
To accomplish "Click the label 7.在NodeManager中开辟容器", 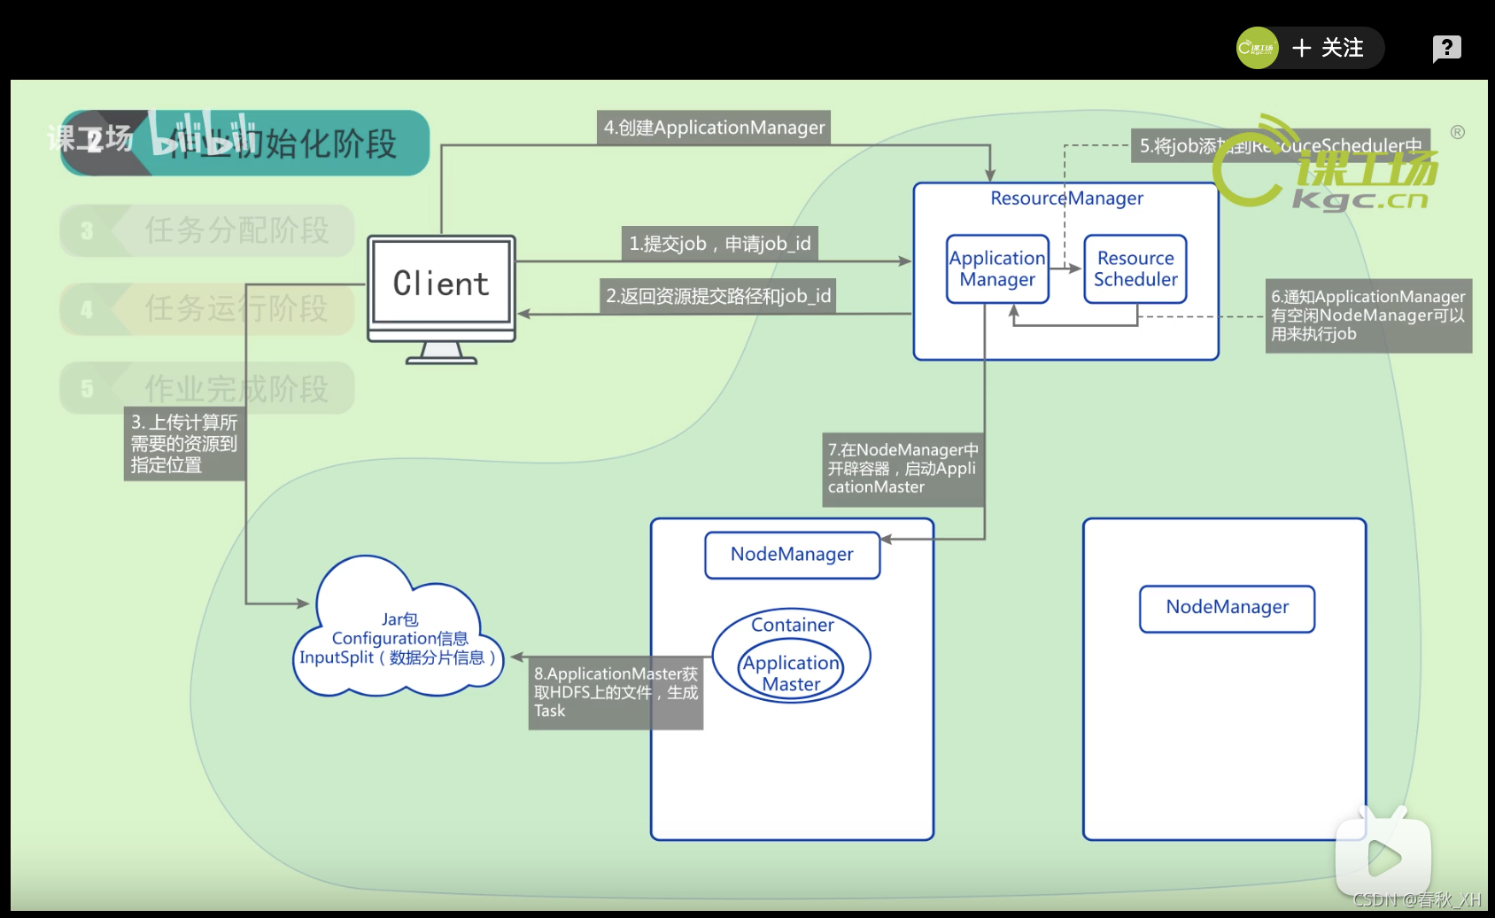I will pyautogui.click(x=903, y=469).
